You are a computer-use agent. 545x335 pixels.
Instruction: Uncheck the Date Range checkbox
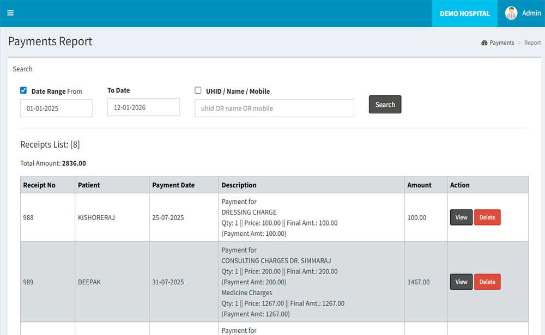pos(23,90)
